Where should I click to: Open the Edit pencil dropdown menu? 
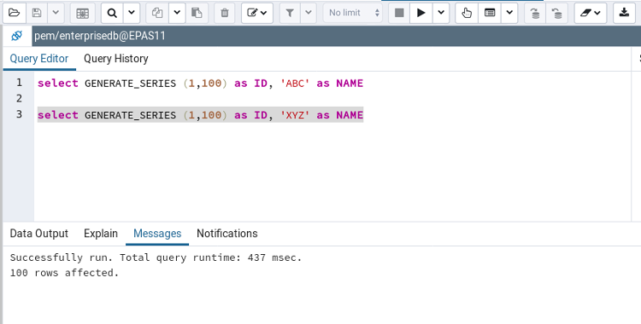click(x=257, y=13)
